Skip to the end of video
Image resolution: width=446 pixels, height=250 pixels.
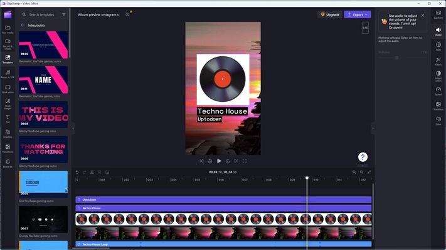[236, 161]
